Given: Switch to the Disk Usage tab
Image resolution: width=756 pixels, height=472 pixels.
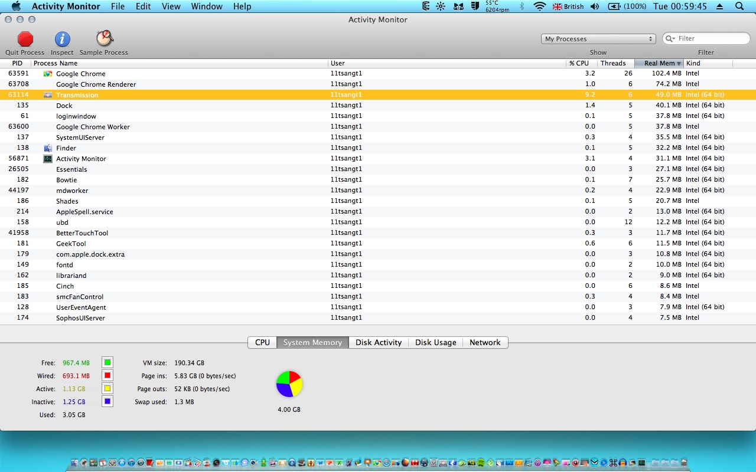Looking at the screenshot, I should coord(436,342).
